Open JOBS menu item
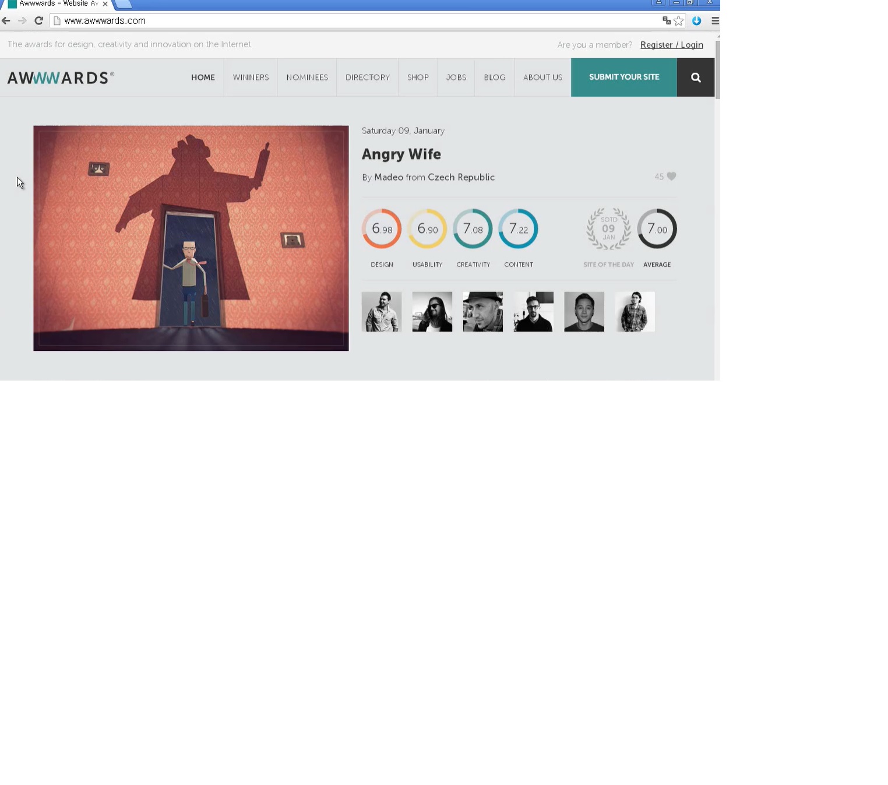The height and width of the screenshot is (785, 888). tap(456, 78)
